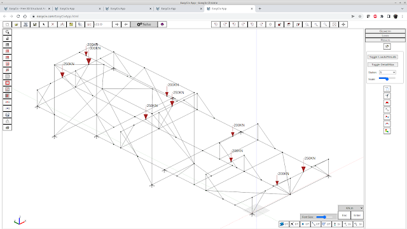Click the Scale slider
This screenshot has width=407, height=229.
pyautogui.click(x=387, y=79)
